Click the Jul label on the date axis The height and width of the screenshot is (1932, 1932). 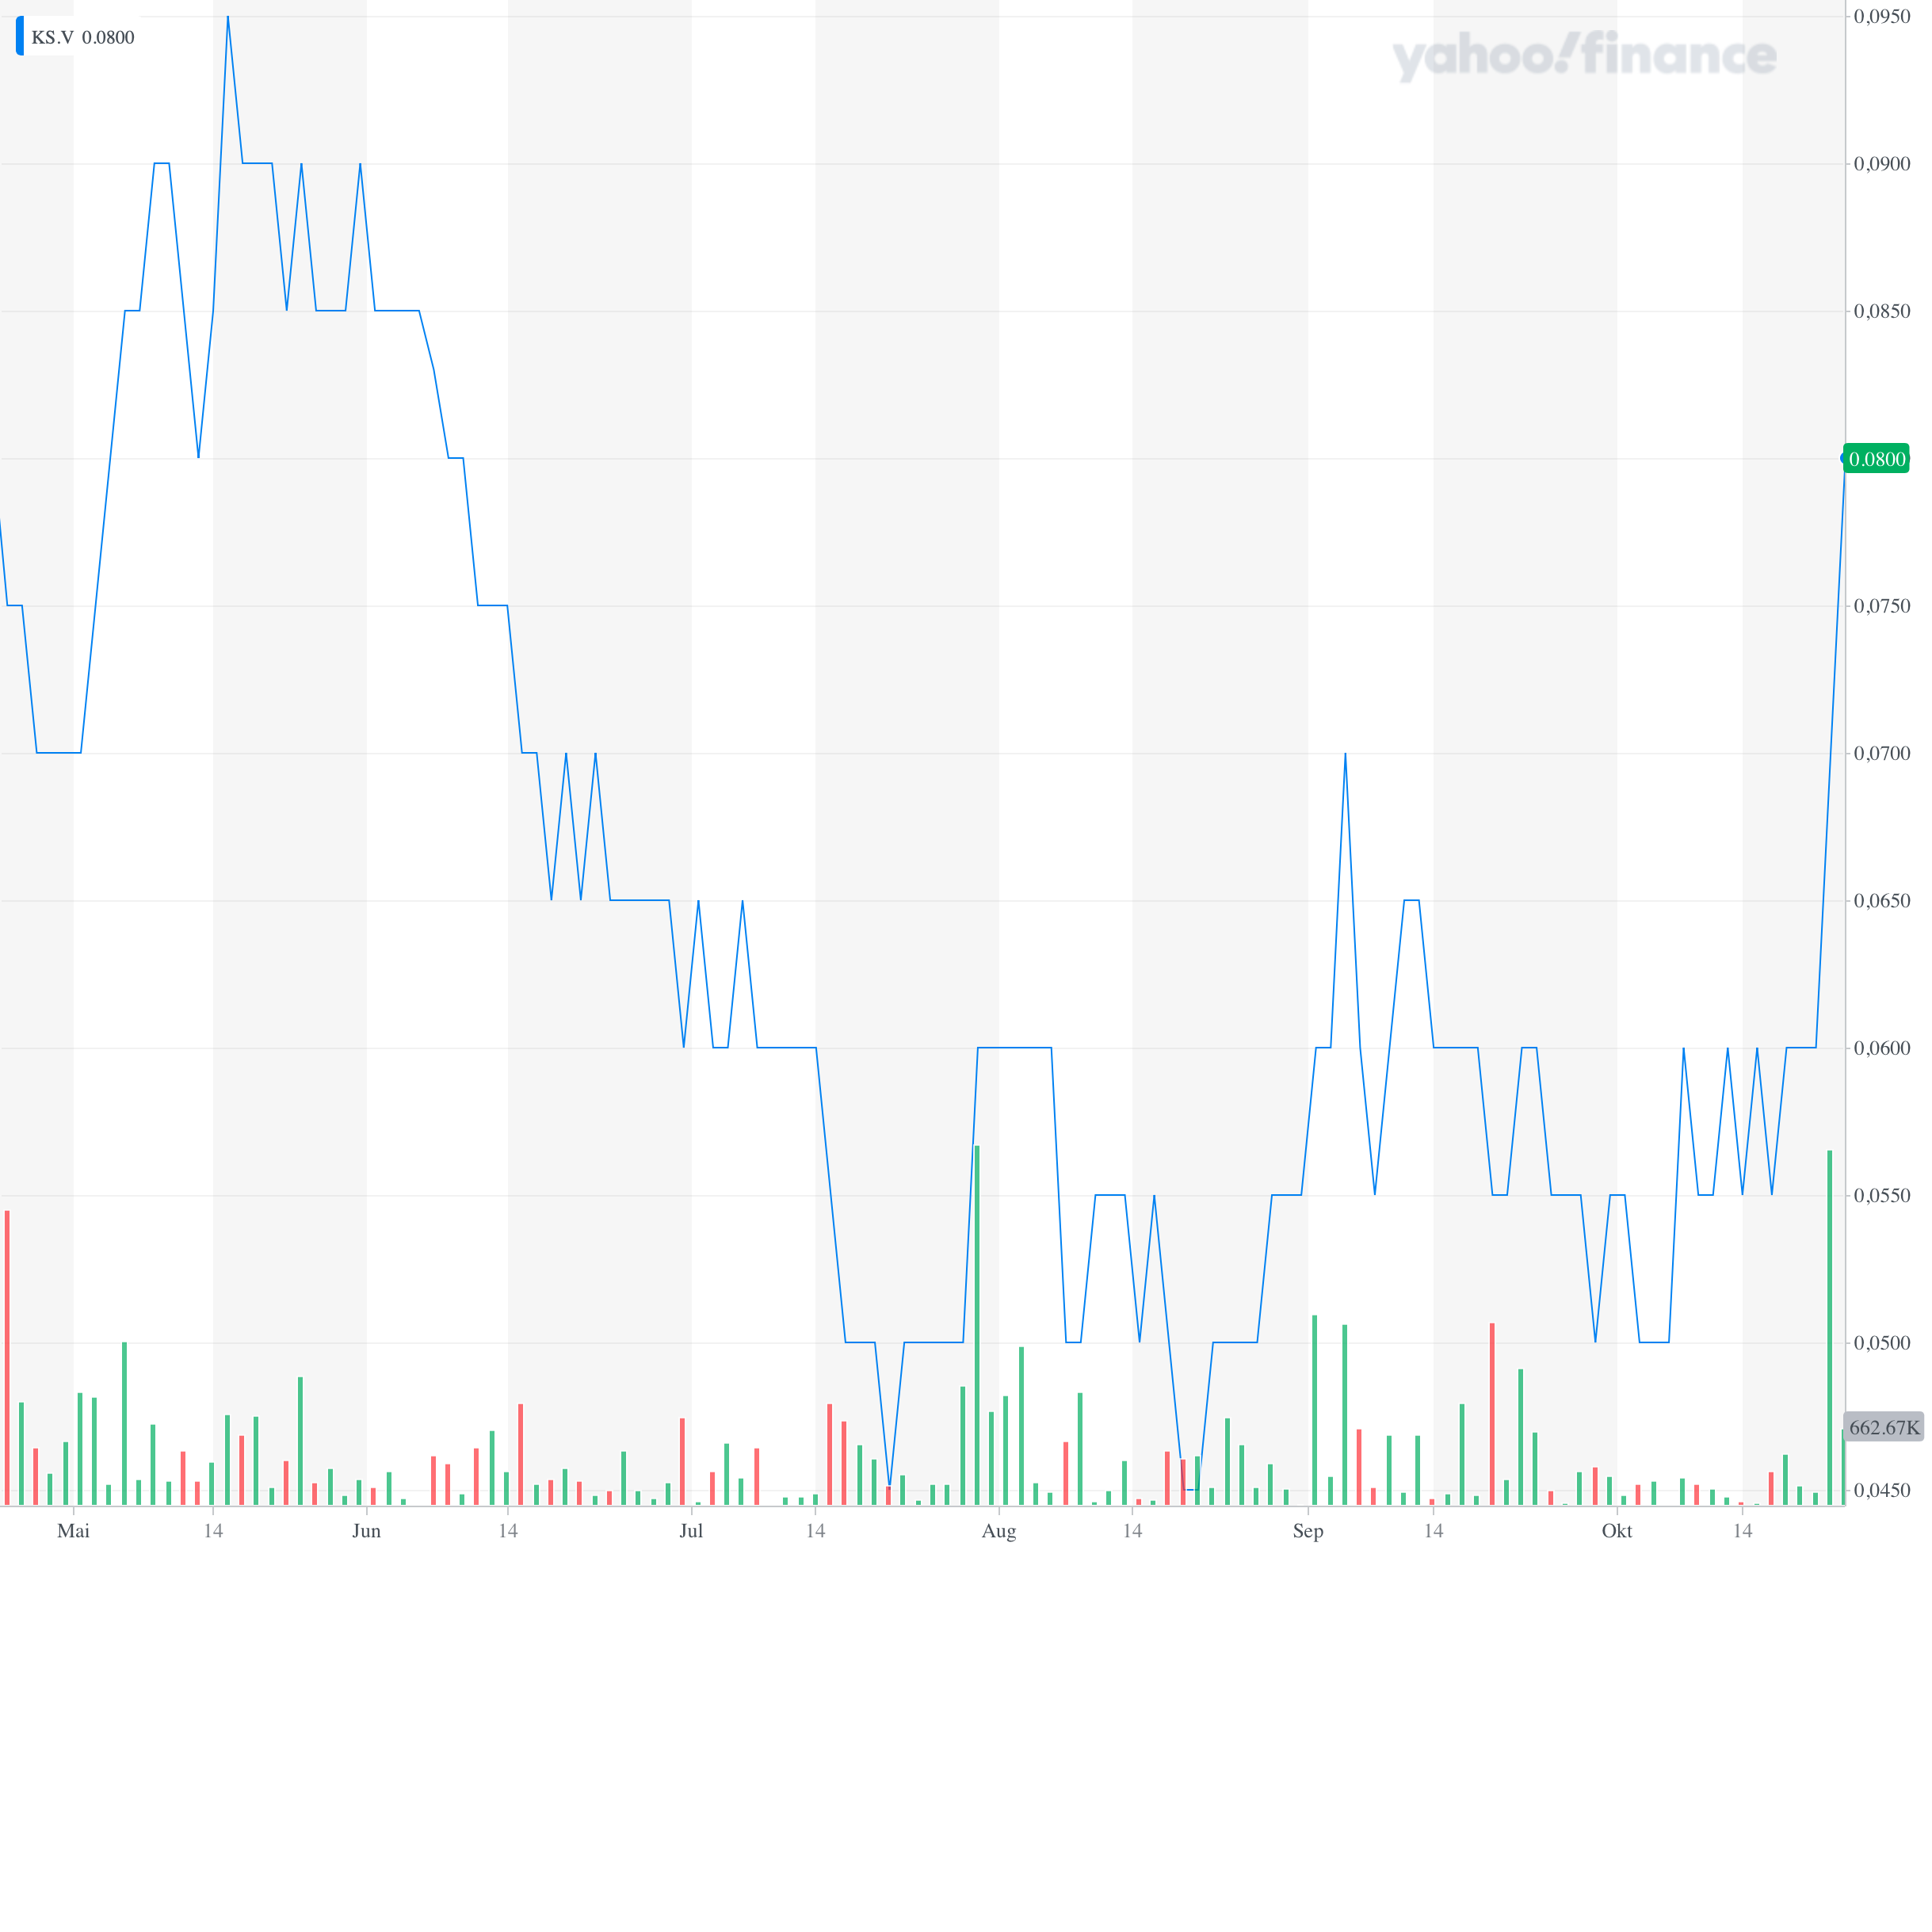[x=691, y=1531]
